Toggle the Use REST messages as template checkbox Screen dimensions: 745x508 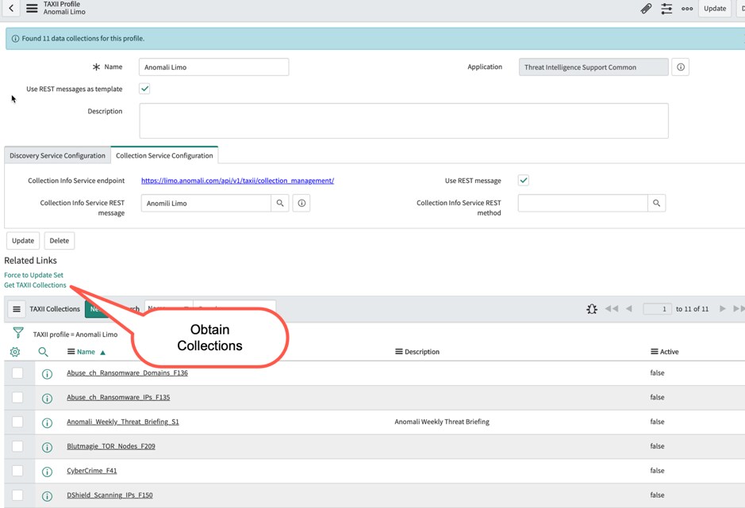pyautogui.click(x=144, y=89)
